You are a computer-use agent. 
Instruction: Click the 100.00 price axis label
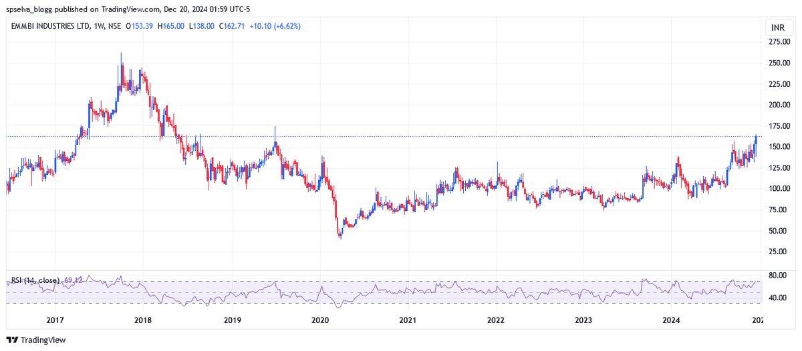[779, 189]
